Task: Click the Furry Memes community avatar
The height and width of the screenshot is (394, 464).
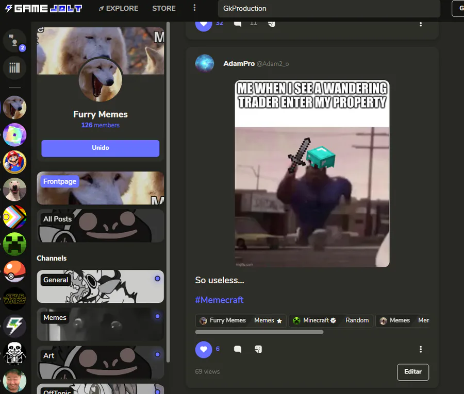Action: click(101, 79)
